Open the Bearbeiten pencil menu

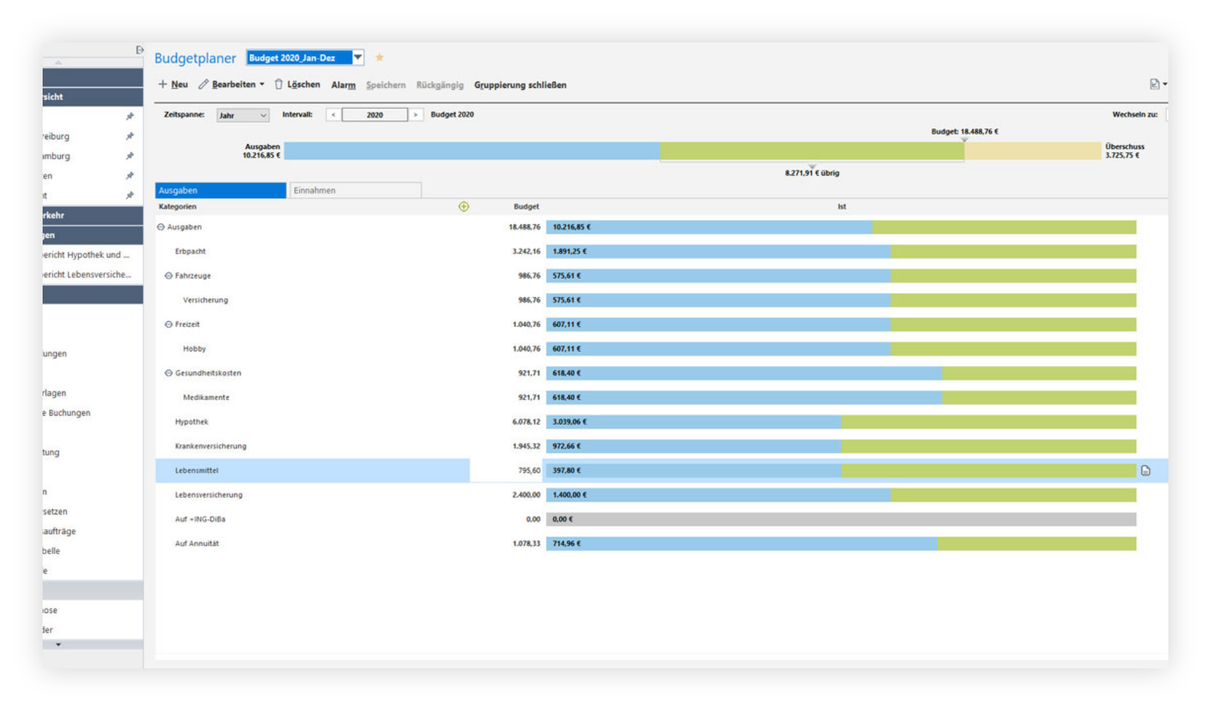pyautogui.click(x=231, y=84)
